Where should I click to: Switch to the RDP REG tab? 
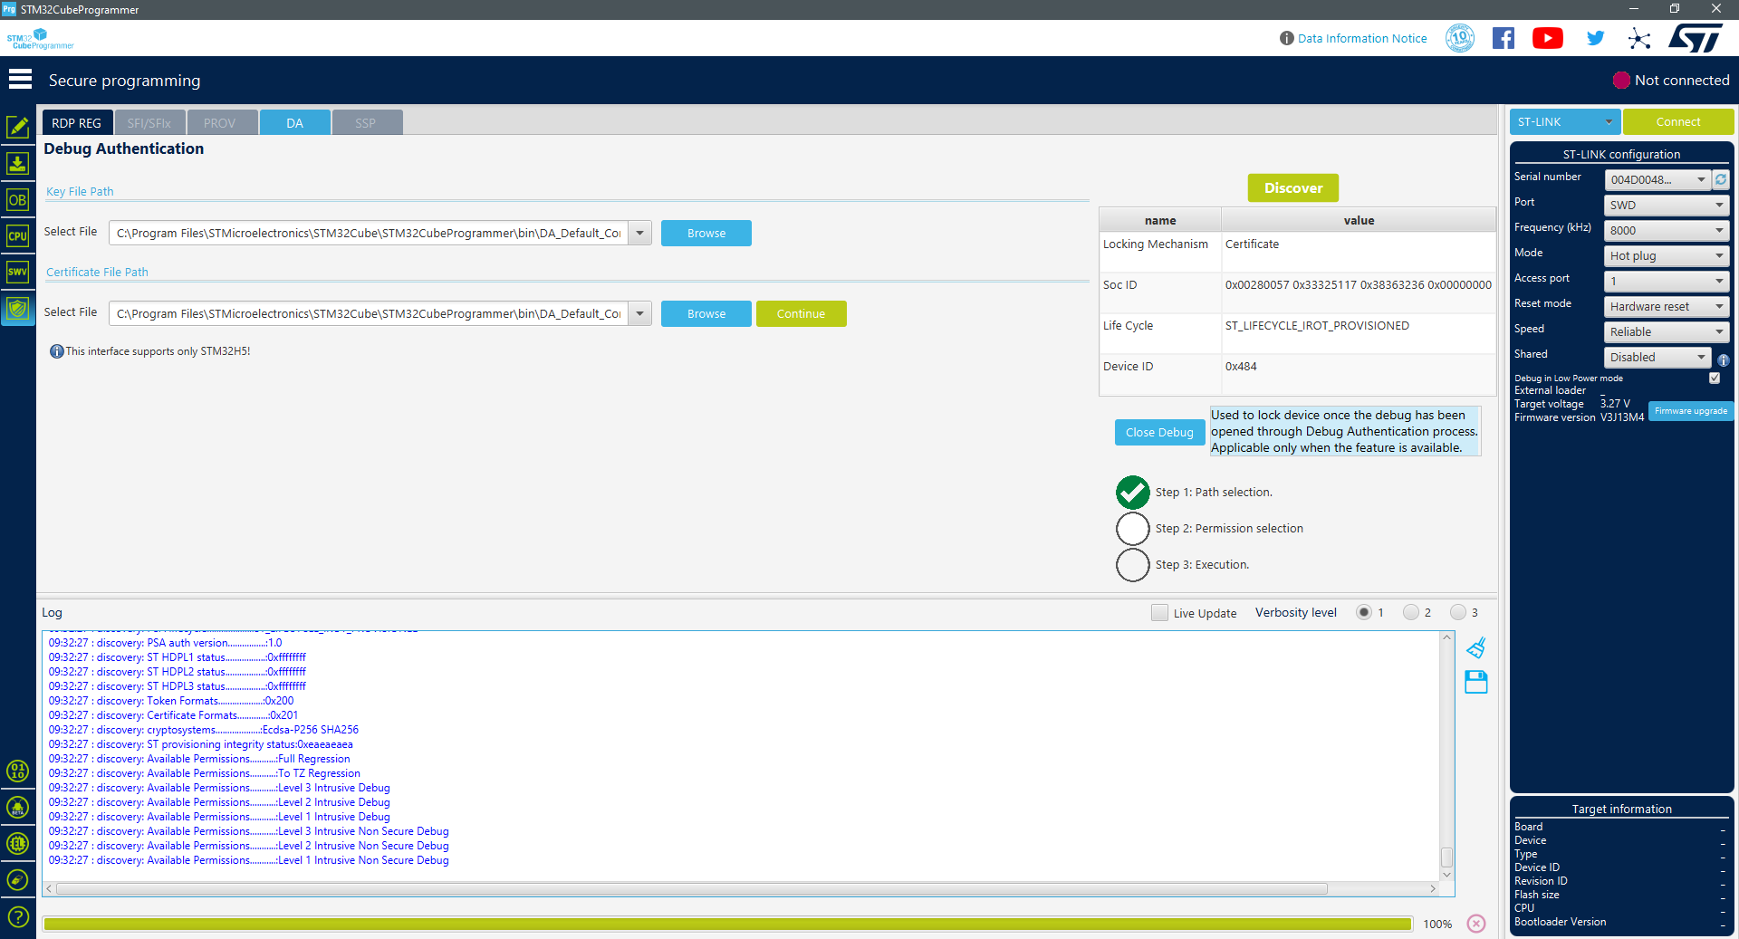76,121
